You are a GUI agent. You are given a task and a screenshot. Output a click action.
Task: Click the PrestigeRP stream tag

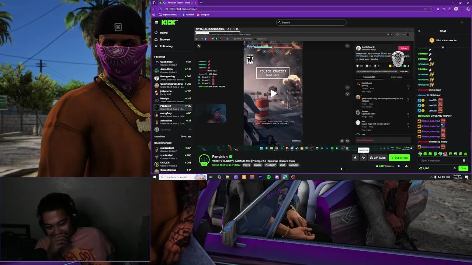(x=270, y=165)
